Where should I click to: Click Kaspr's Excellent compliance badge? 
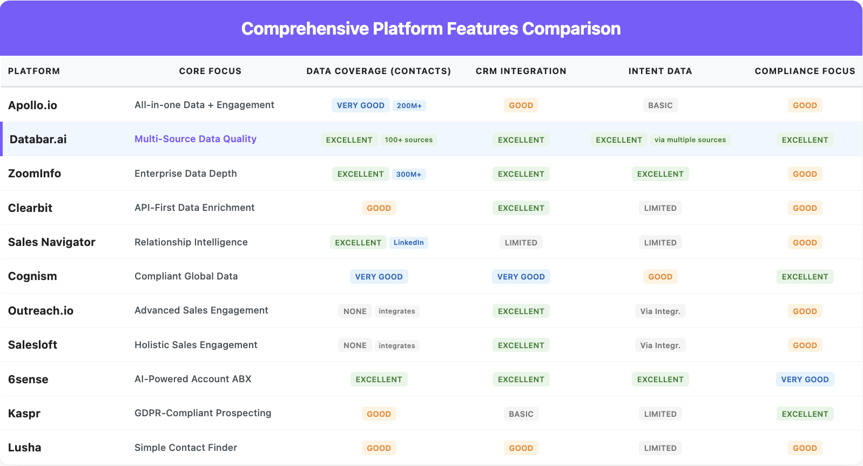click(x=805, y=414)
